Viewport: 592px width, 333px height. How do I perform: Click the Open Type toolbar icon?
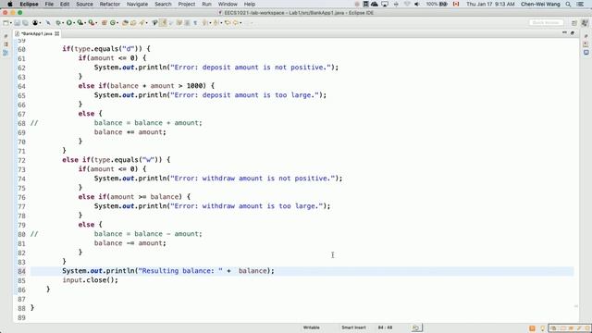(x=125, y=23)
